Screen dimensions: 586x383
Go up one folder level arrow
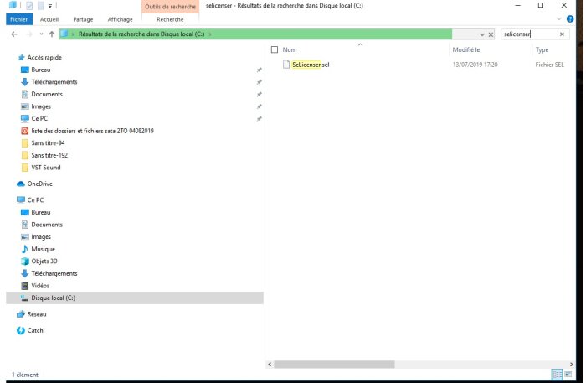click(52, 34)
